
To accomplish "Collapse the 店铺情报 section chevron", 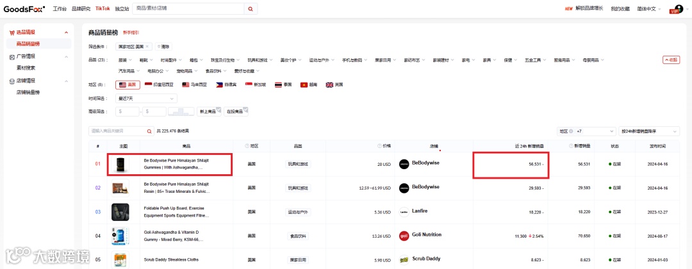I will (x=66, y=81).
